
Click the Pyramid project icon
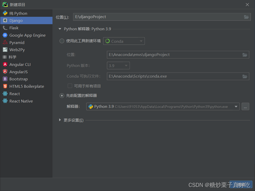point(5,43)
